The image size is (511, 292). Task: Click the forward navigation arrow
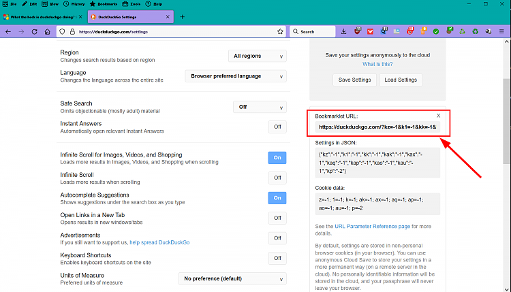pyautogui.click(x=21, y=31)
